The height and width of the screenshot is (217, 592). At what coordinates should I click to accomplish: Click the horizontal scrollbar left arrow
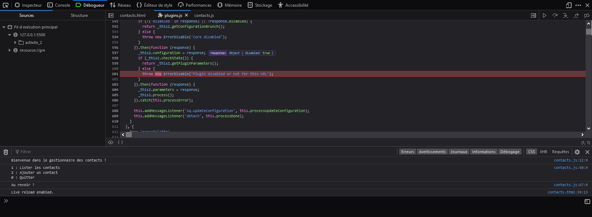click(123, 135)
